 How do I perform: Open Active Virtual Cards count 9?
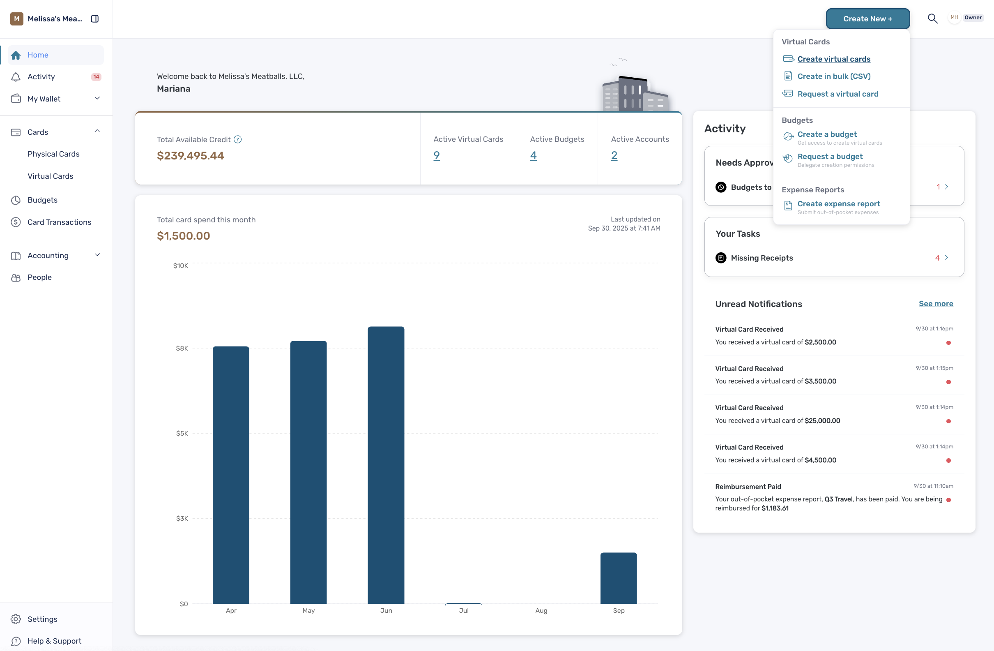tap(437, 156)
